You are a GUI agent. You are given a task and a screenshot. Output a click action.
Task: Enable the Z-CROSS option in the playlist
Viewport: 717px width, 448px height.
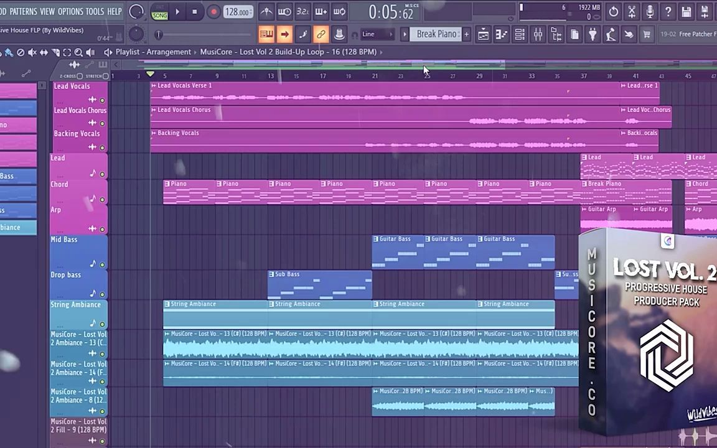[79, 76]
